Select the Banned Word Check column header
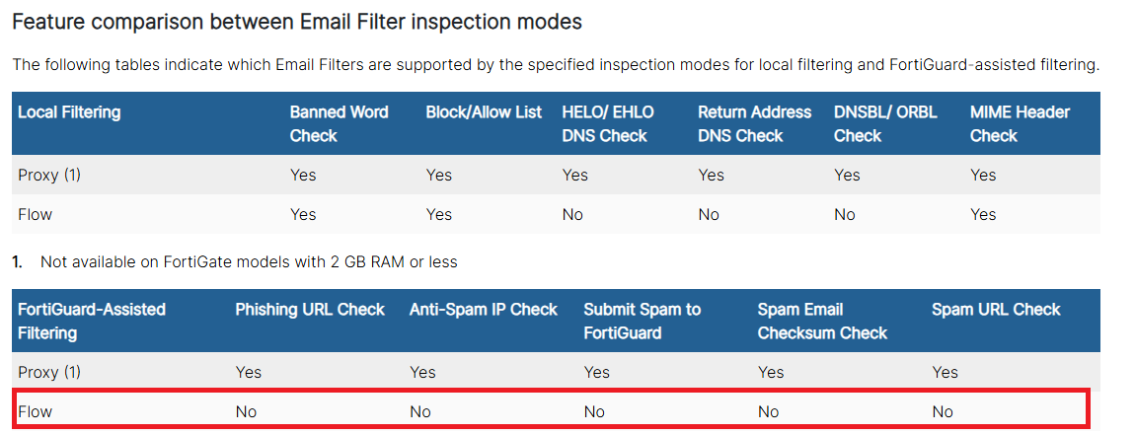The height and width of the screenshot is (435, 1135). pos(339,123)
